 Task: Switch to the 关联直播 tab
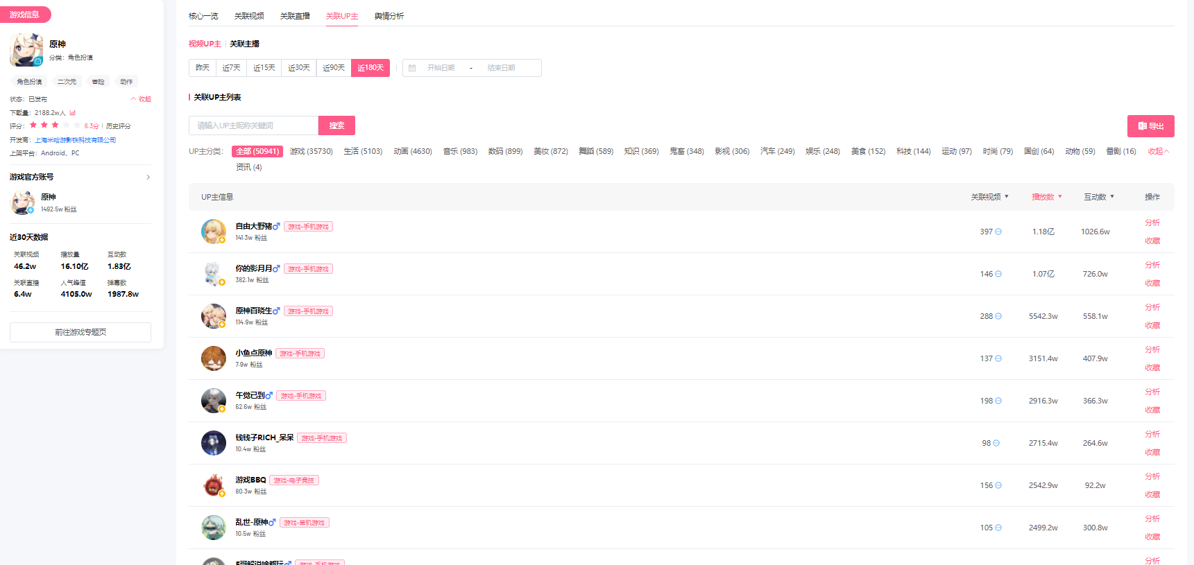tap(295, 16)
